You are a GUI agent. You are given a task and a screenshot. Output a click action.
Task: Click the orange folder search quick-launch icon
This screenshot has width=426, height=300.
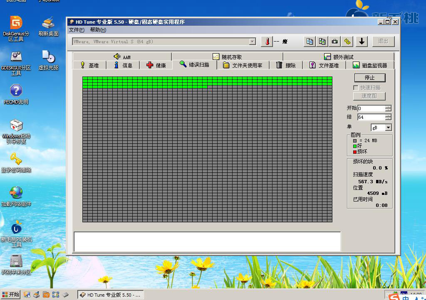[46, 295]
